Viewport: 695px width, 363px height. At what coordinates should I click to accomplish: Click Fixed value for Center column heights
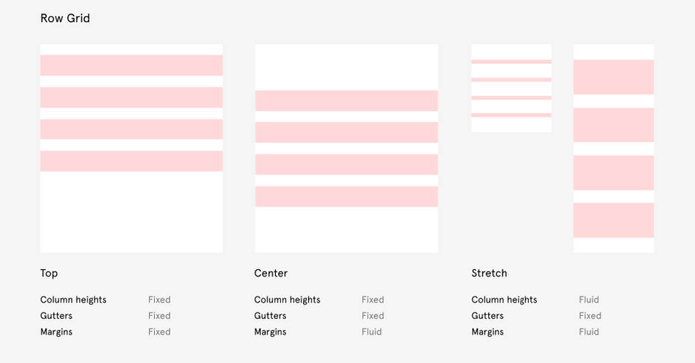click(x=372, y=300)
